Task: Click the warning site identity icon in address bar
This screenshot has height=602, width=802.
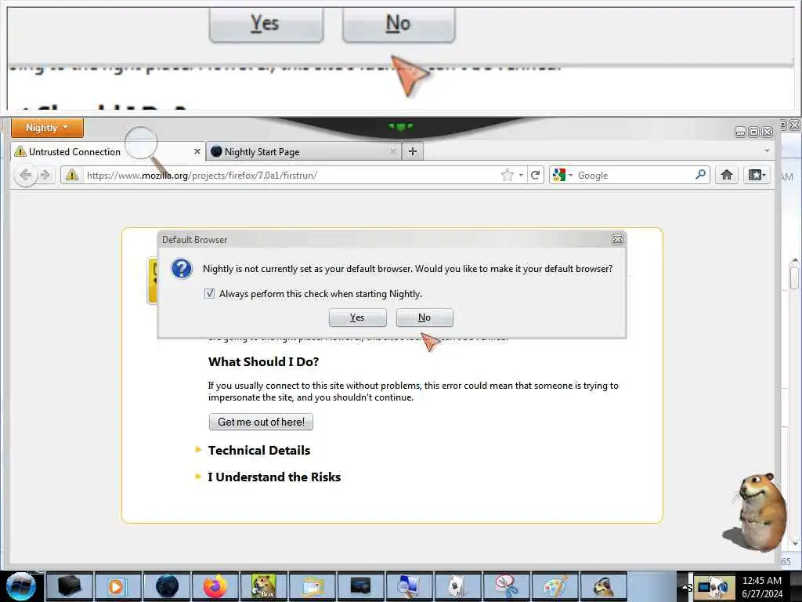Action: (72, 175)
